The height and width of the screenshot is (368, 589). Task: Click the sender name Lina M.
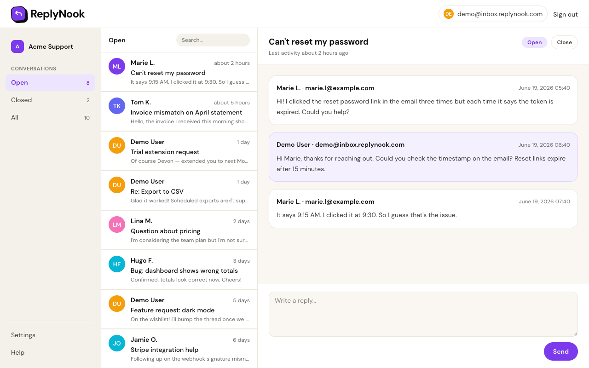(141, 221)
